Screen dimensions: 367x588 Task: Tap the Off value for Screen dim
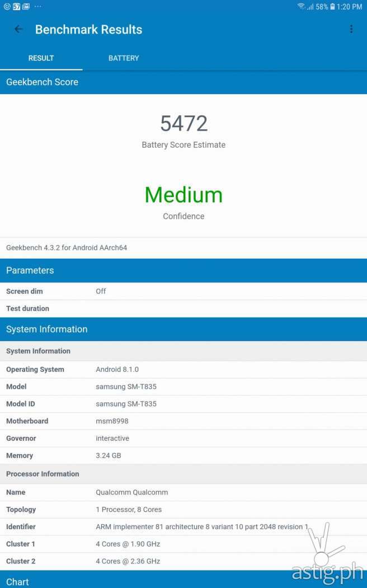tap(101, 291)
